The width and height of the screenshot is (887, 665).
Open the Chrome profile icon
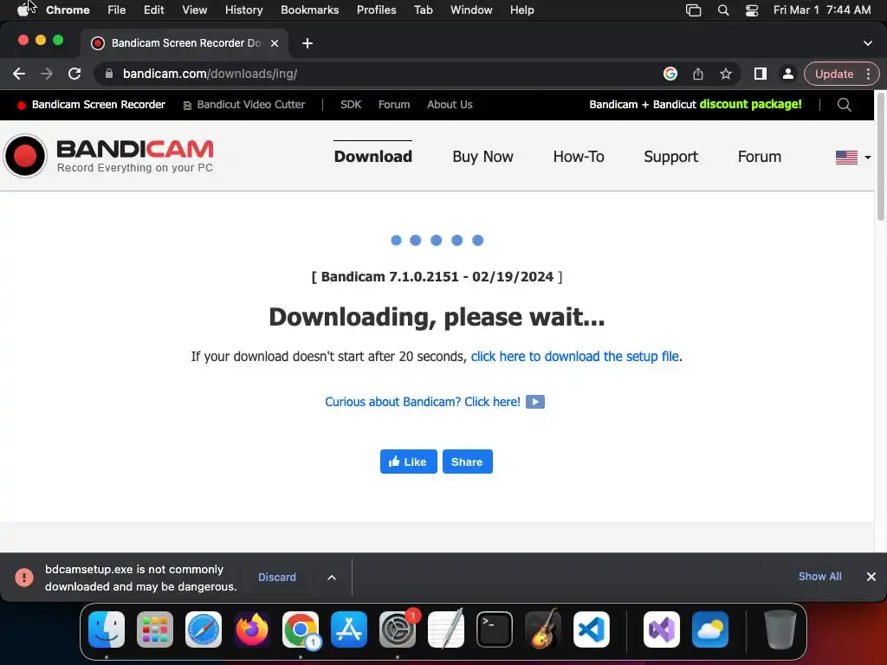(x=787, y=74)
